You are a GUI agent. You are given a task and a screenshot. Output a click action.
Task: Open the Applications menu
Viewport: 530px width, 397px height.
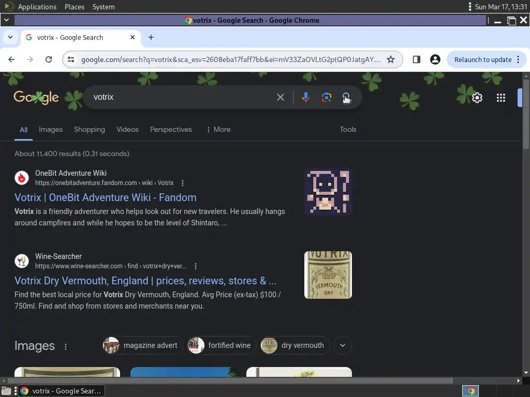[x=37, y=7]
